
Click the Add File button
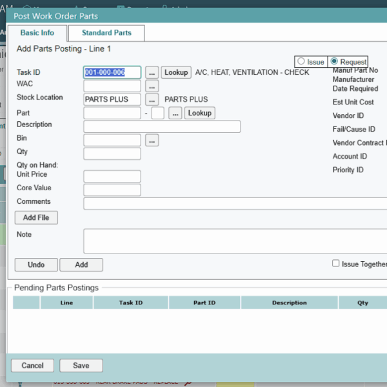tap(36, 217)
